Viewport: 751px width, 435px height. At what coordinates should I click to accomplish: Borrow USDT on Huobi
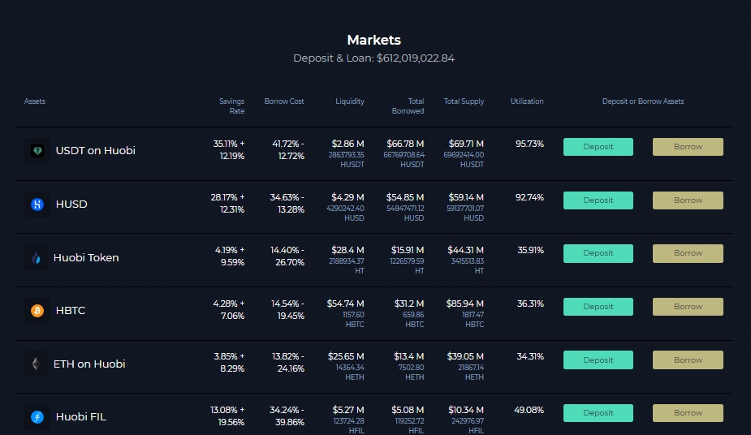click(688, 147)
